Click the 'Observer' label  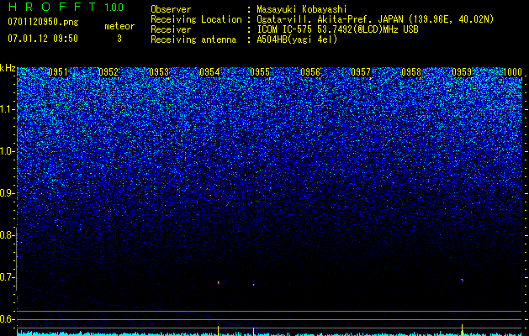click(x=171, y=9)
